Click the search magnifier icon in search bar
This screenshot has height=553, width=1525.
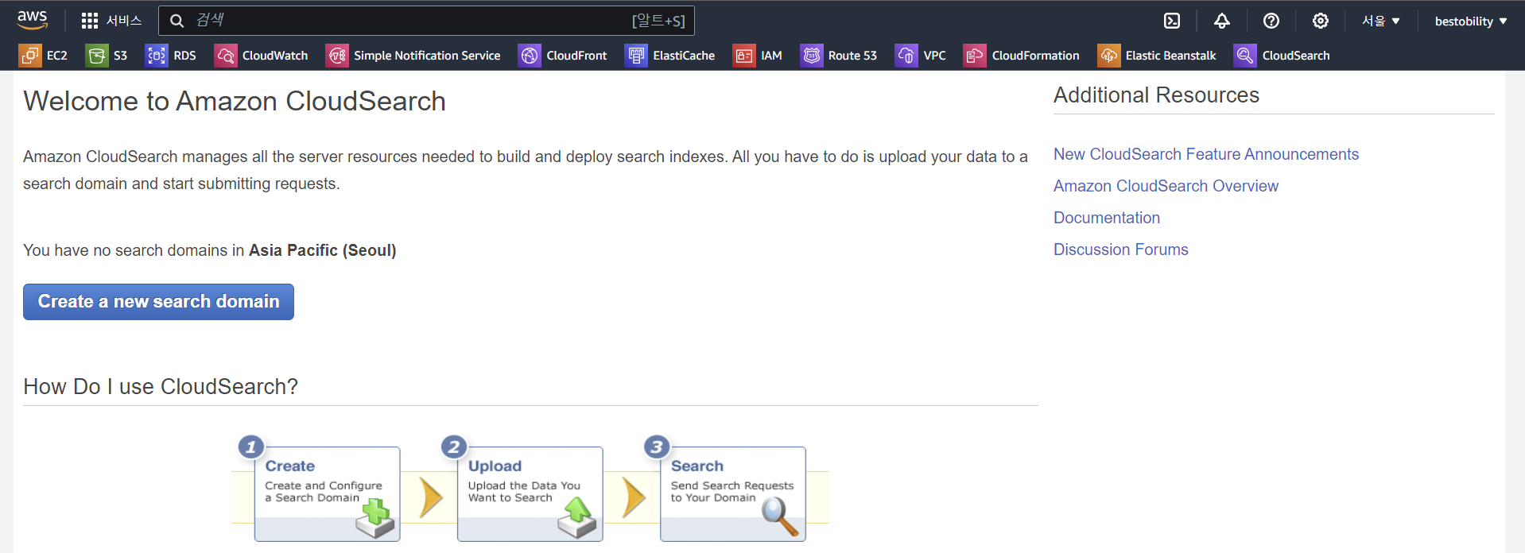coord(177,21)
